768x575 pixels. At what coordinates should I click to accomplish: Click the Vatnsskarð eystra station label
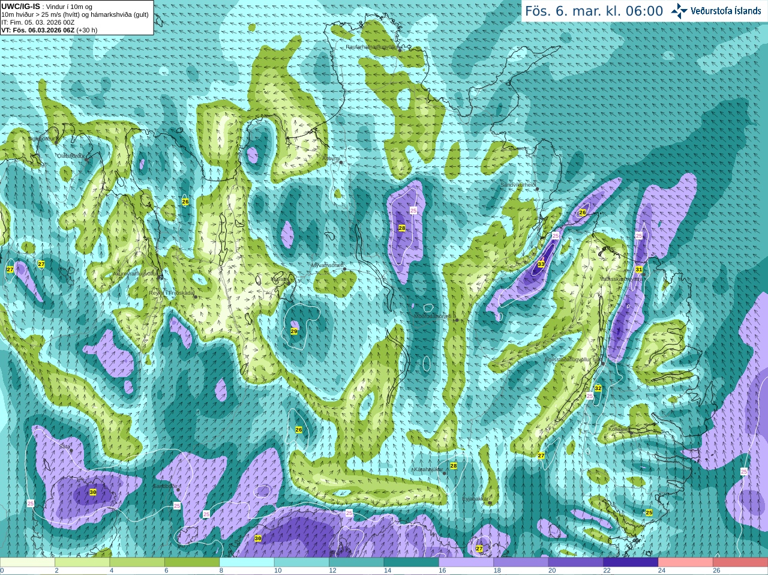(621, 279)
